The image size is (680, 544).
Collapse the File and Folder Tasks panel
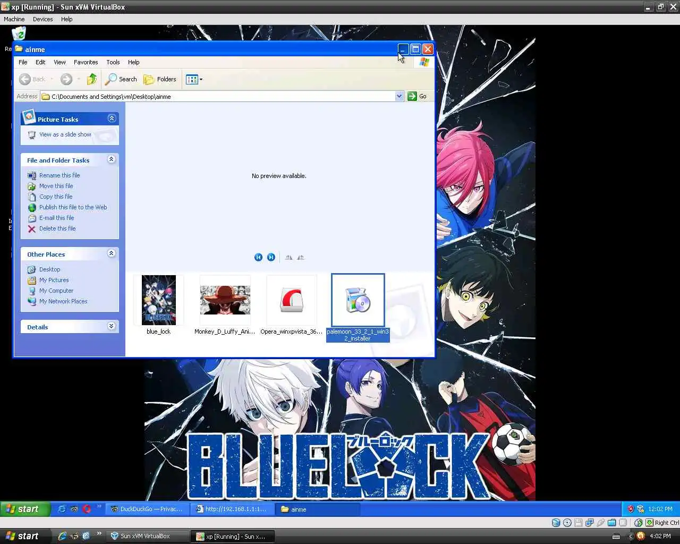click(112, 159)
